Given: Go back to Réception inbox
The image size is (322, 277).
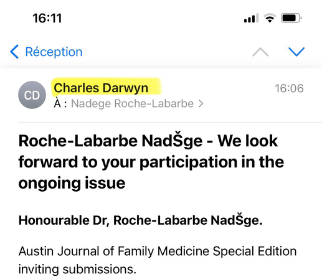Looking at the screenshot, I should [46, 52].
